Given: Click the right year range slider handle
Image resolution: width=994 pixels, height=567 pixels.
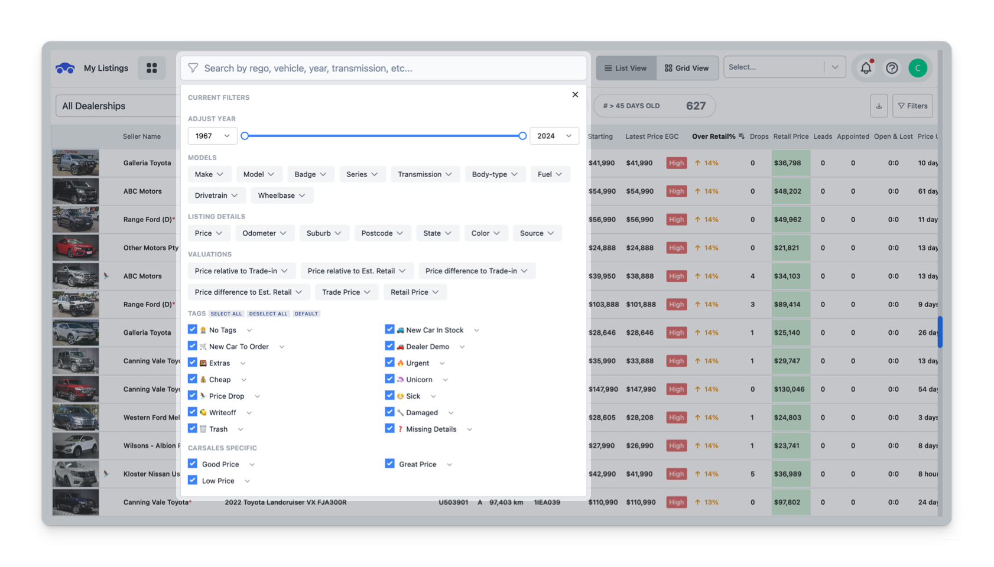Looking at the screenshot, I should [x=522, y=136].
